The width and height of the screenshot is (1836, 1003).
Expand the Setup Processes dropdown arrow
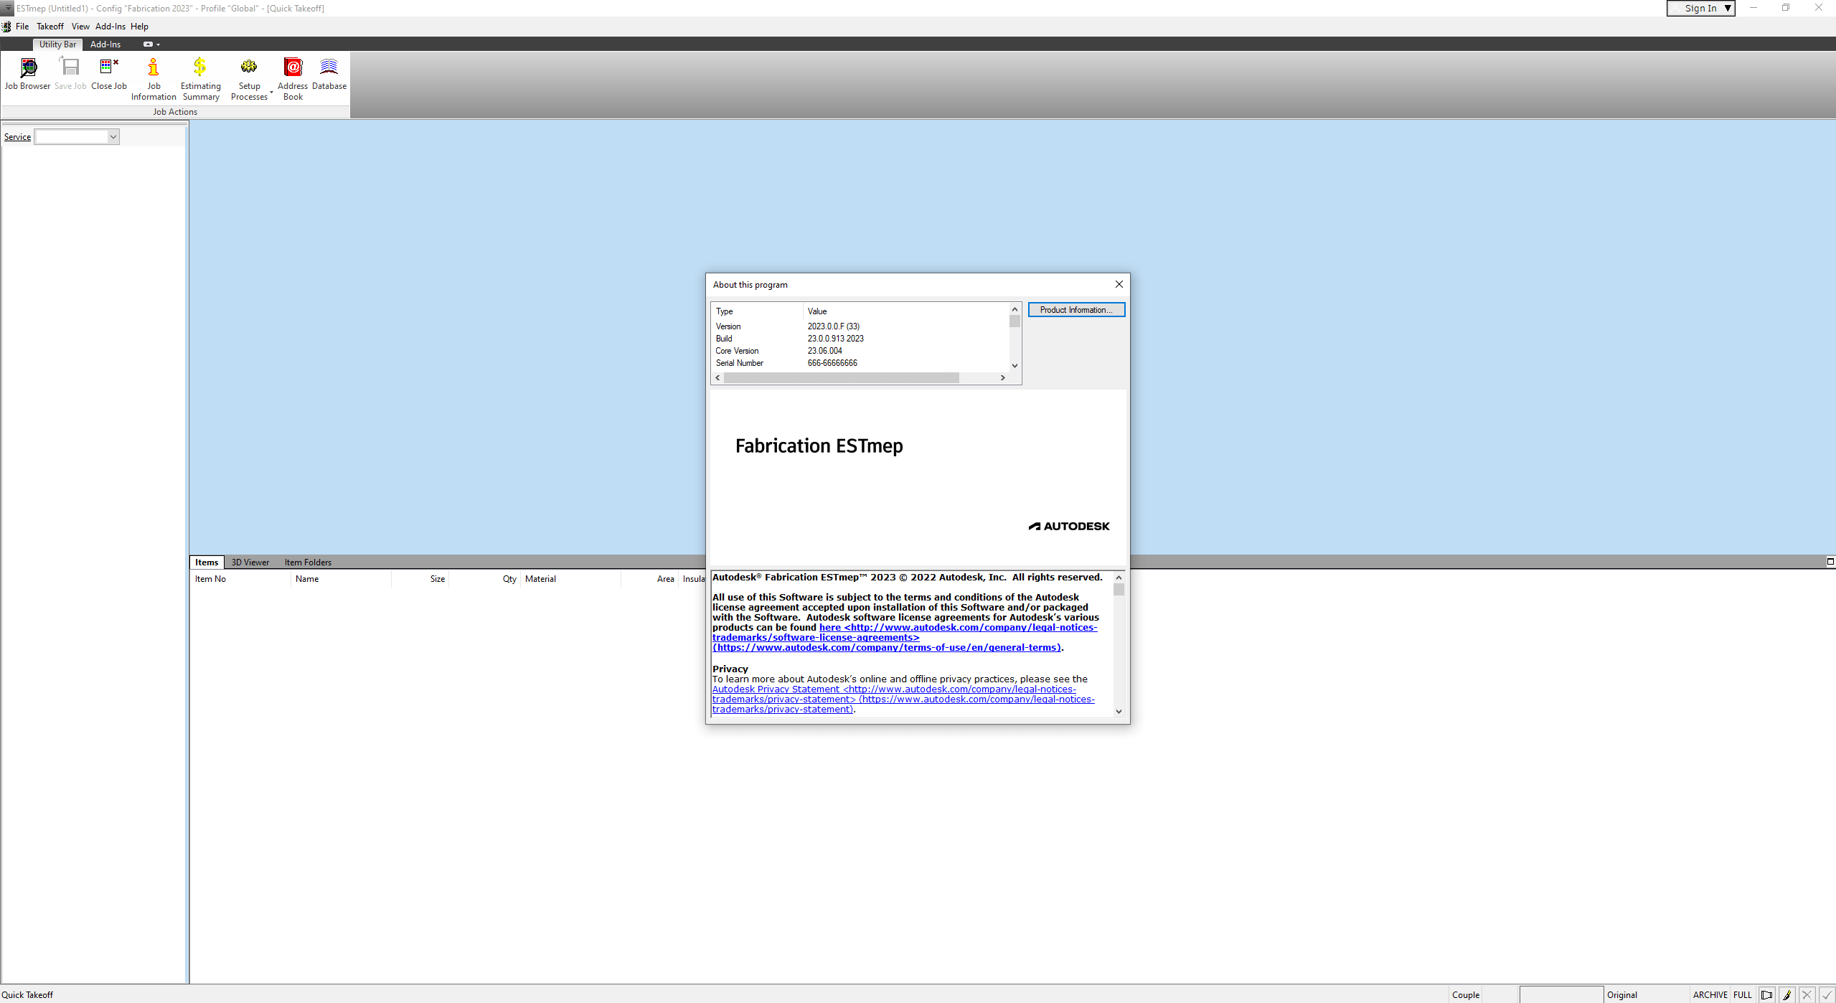(x=270, y=93)
